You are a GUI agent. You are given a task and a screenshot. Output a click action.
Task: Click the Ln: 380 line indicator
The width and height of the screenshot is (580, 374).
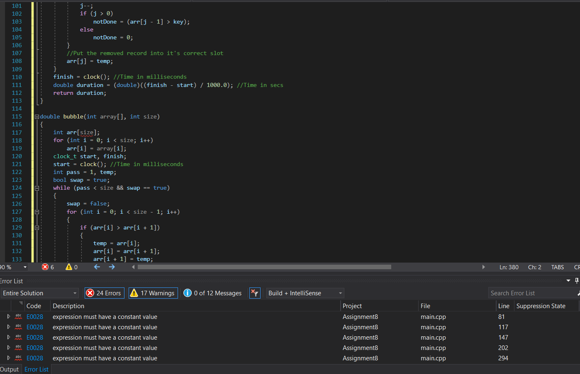509,267
